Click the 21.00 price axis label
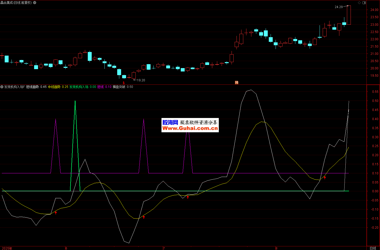Image resolution: width=380 pixels, height=250 pixels. (374, 54)
